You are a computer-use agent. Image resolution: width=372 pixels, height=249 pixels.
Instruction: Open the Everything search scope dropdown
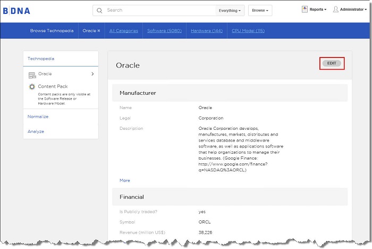pyautogui.click(x=230, y=11)
